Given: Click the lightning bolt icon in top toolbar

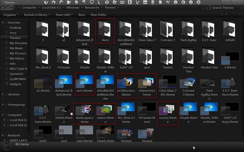Looking at the screenshot, I should [129, 2].
